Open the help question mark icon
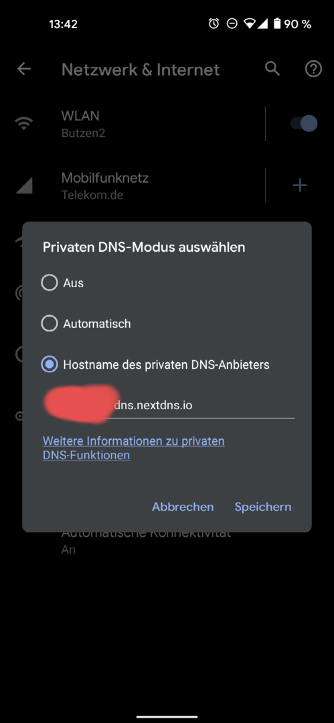The image size is (334, 723). coord(313,69)
